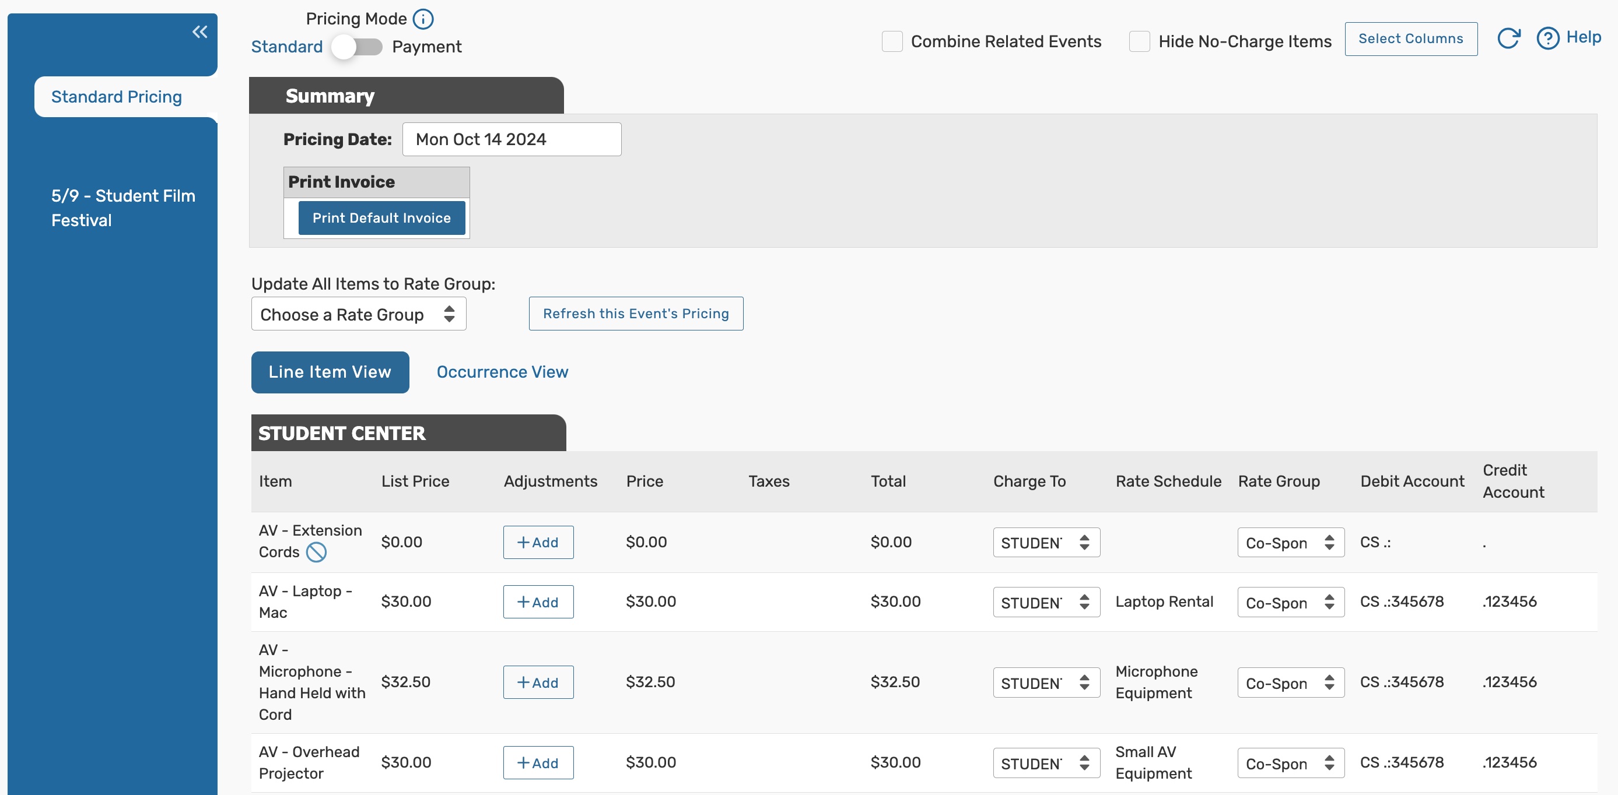Enable Hide No-Charge Items checkbox
Viewport: 1618px width, 795px height.
click(x=1139, y=41)
